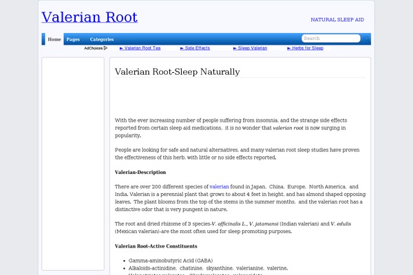Open the Pages menu
The image size is (413, 275).
point(73,39)
